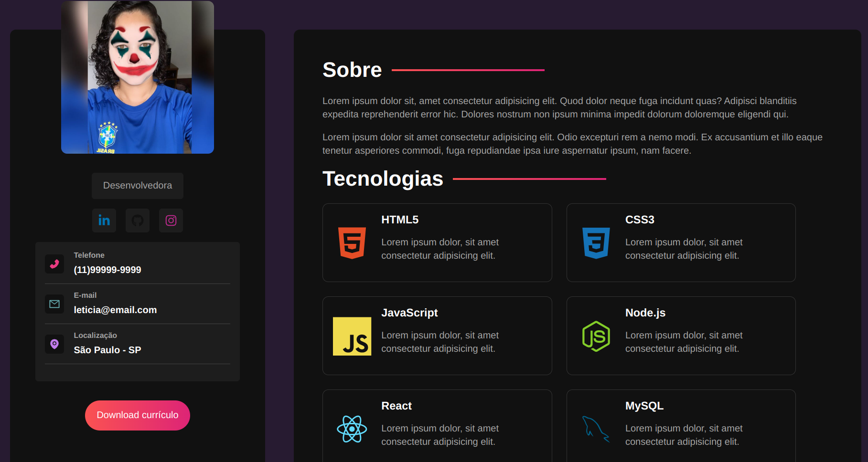Click the Telefone label
Screen dimensions: 868x462
coord(89,255)
